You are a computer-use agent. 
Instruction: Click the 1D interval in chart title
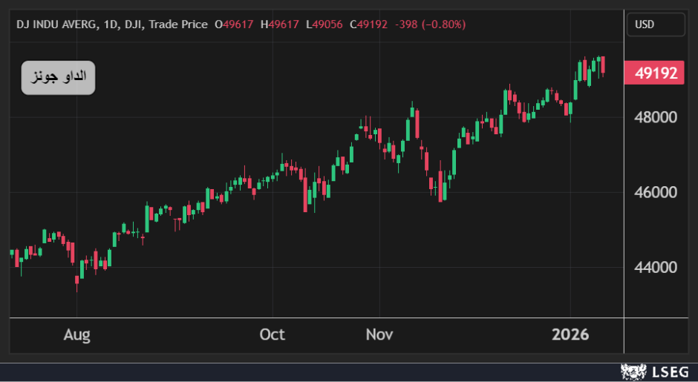click(x=111, y=24)
